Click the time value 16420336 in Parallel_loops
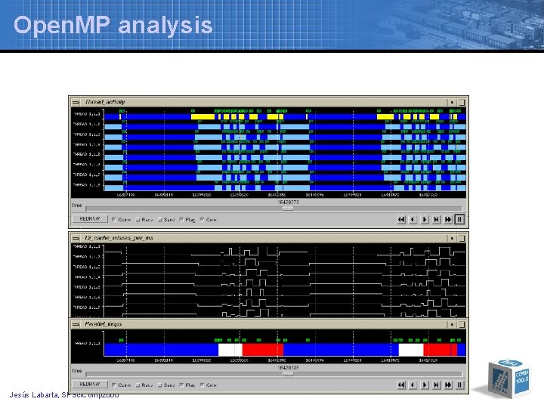Image resolution: width=544 pixels, height=408 pixels. [x=288, y=368]
